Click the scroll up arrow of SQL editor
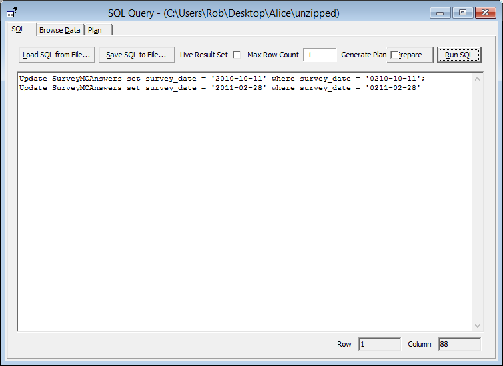Screen dimensions: 503x366 coord(477,79)
